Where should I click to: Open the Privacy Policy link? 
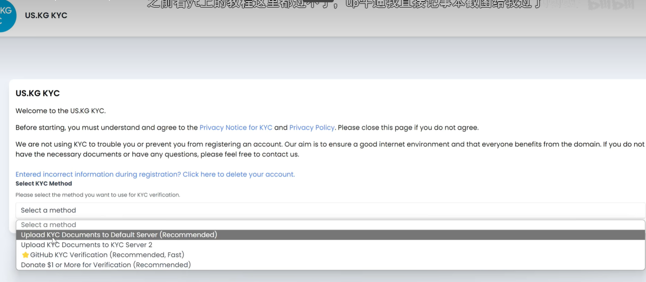[312, 127]
